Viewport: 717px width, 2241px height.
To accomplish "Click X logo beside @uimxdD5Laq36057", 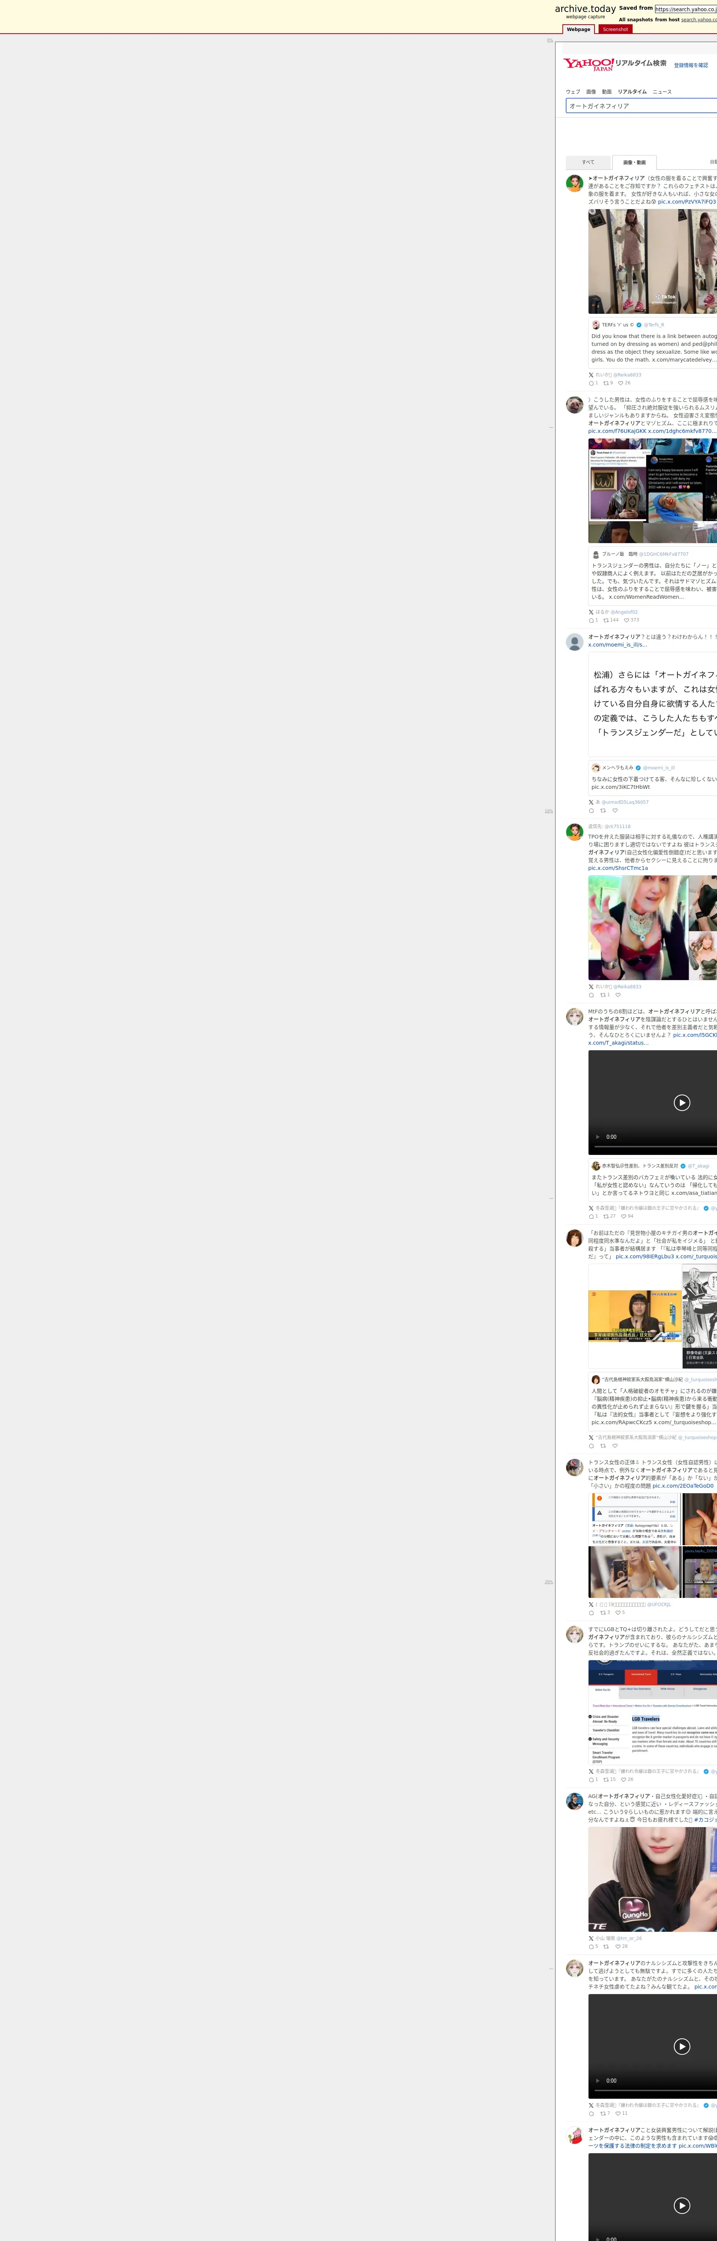I will tap(591, 802).
